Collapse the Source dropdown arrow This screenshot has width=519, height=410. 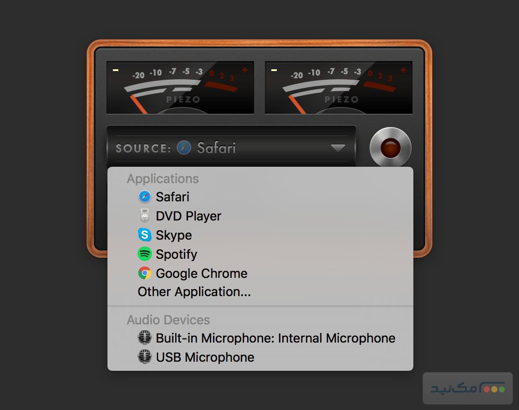[338, 148]
